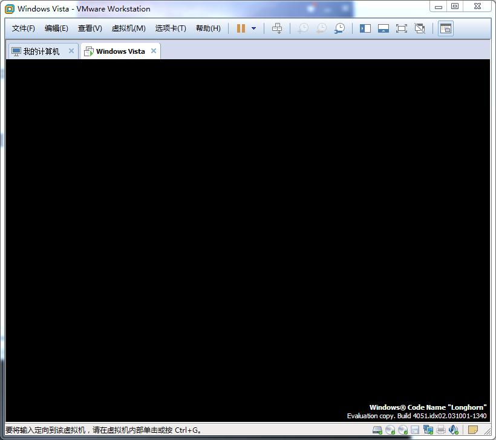
Task: Click the network adapter status icon
Action: coord(428,430)
